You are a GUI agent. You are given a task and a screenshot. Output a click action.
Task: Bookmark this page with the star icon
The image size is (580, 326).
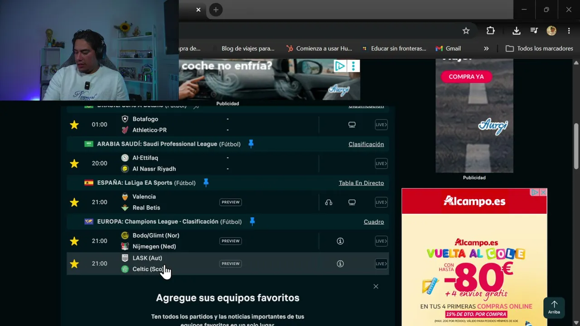click(x=466, y=31)
